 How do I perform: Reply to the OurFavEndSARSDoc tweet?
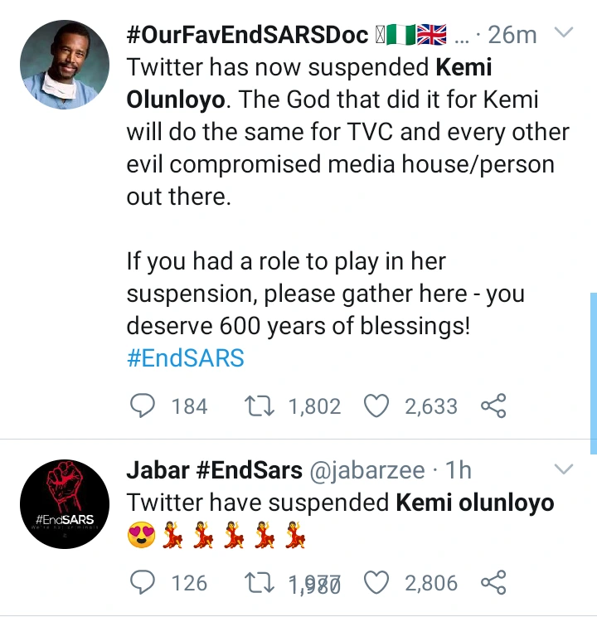click(x=144, y=406)
